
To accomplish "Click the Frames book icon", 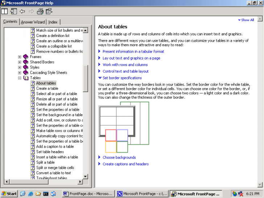I will tap(26, 57).
